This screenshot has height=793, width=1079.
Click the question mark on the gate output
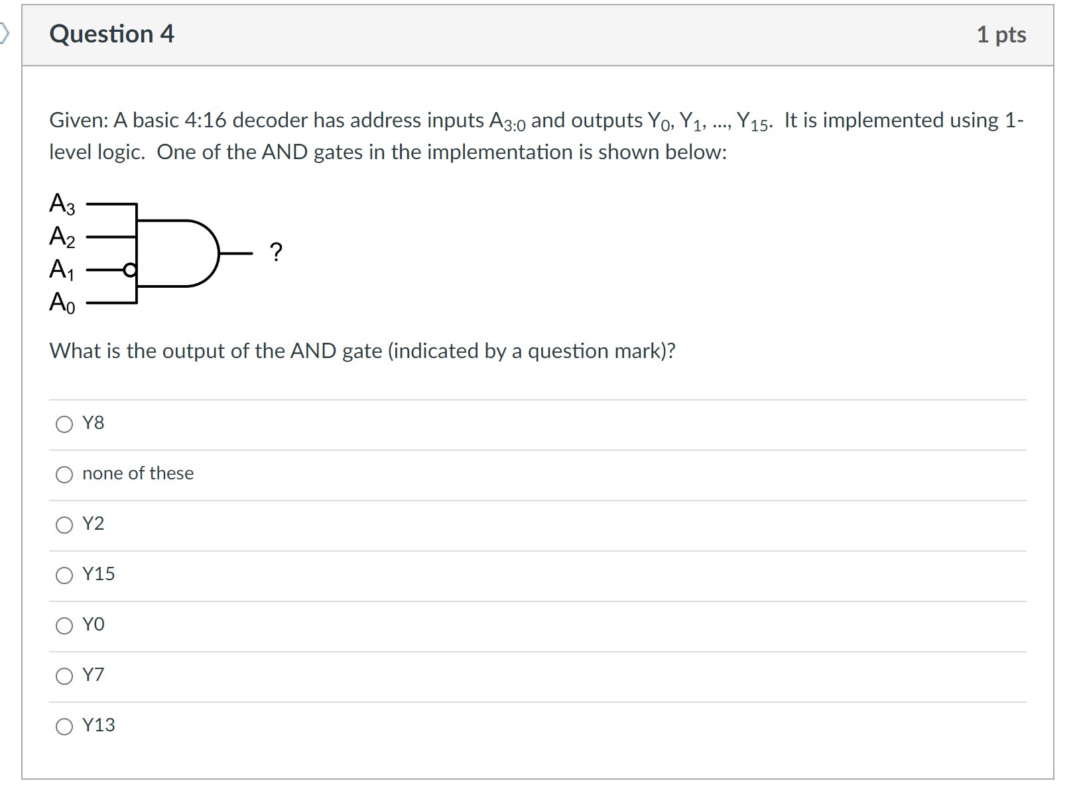pyautogui.click(x=275, y=252)
